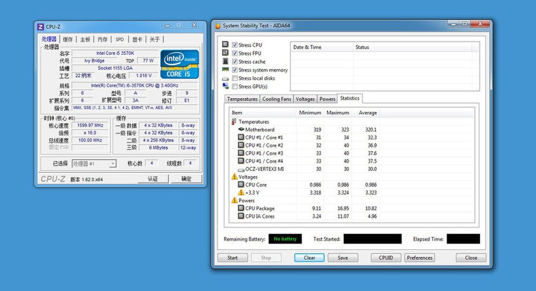Click the Average column header
The height and width of the screenshot is (291, 536).
click(x=365, y=113)
